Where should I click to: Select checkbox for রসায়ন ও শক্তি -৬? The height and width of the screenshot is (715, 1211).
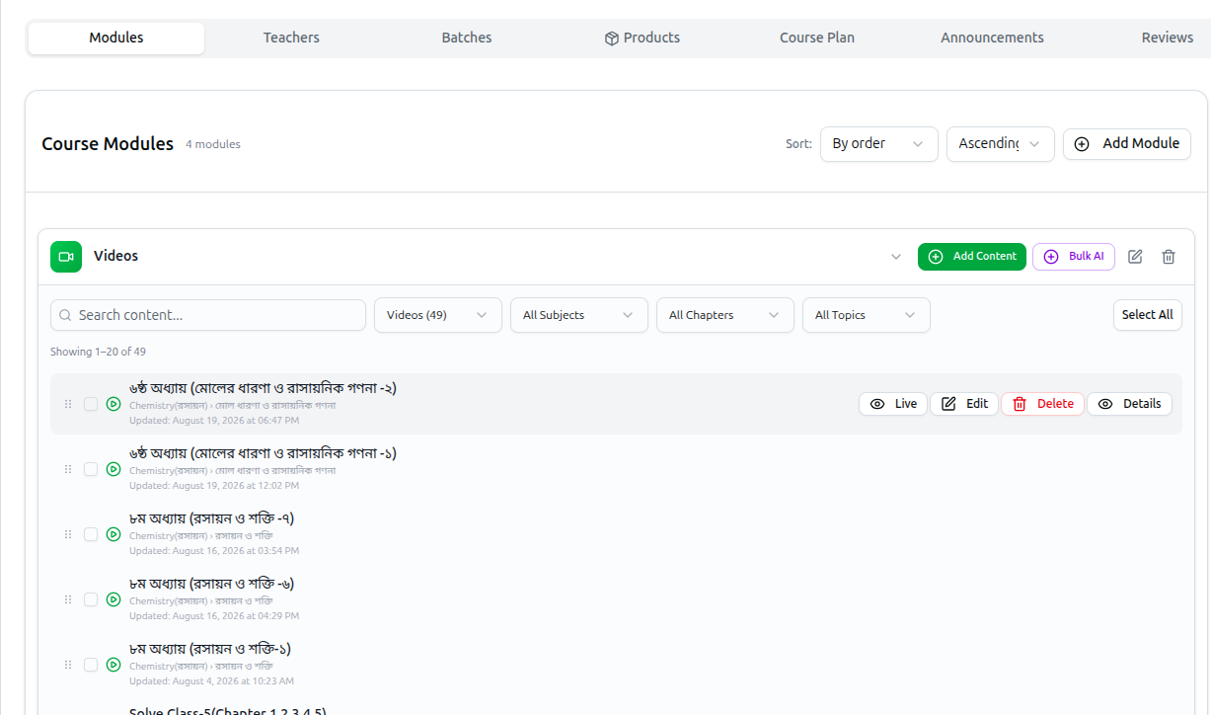coord(91,599)
